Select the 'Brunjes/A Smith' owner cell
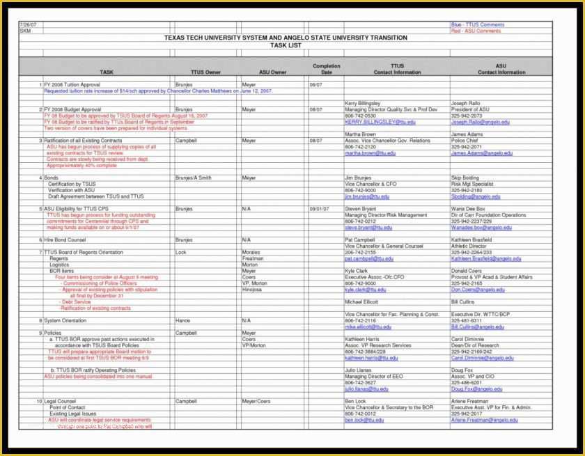585x456 pixels. point(194,178)
